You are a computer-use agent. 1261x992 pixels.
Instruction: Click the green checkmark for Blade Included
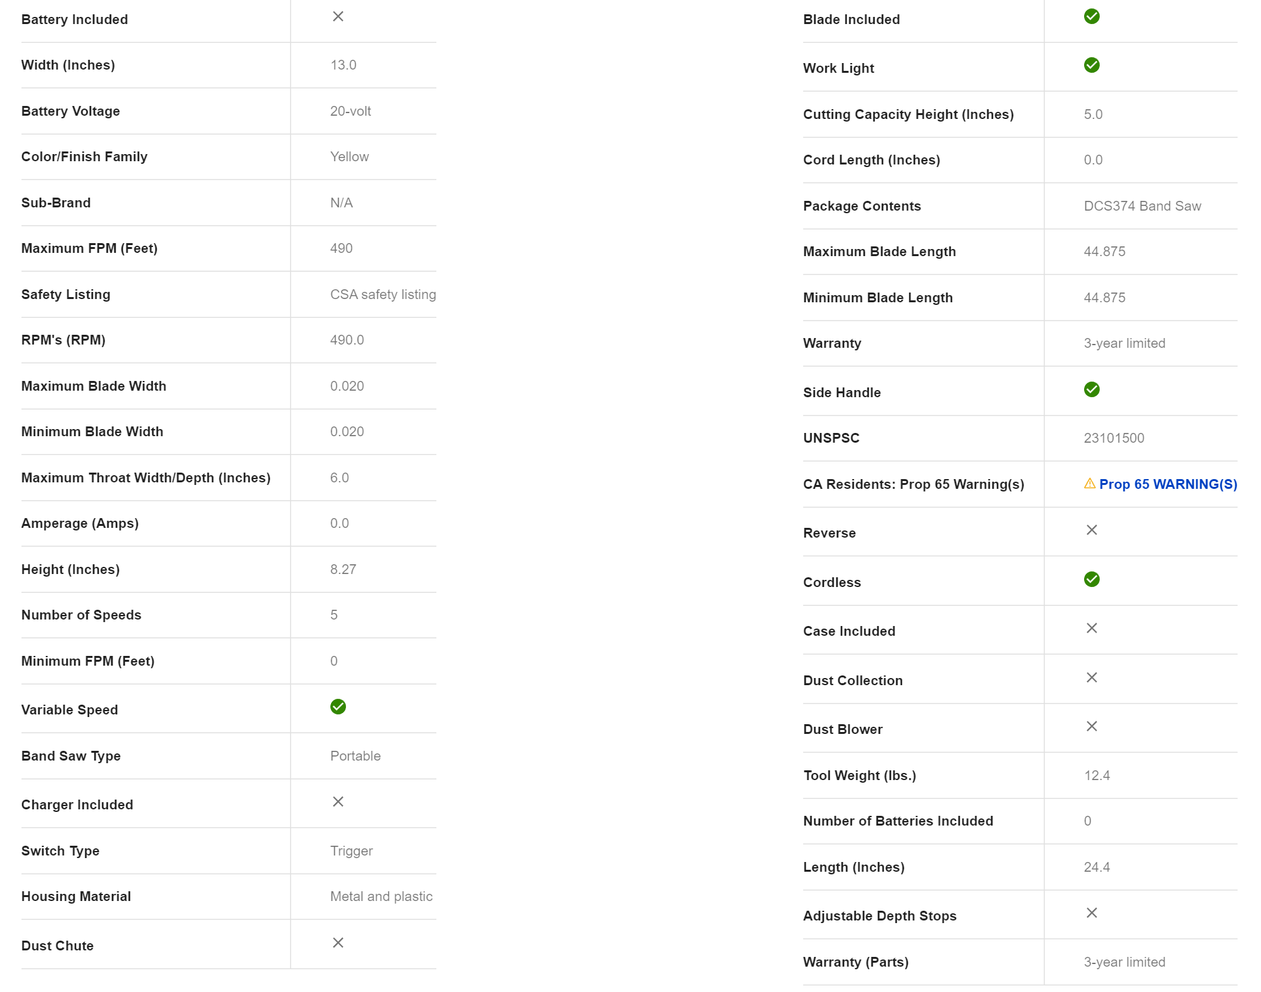[x=1091, y=17]
